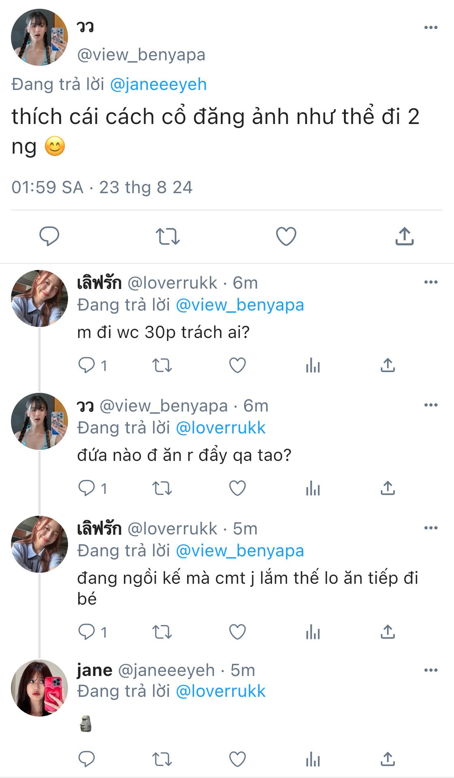Viewport: 454px width, 778px height.
Task: Like jane's moai emoji reply
Action: click(237, 759)
